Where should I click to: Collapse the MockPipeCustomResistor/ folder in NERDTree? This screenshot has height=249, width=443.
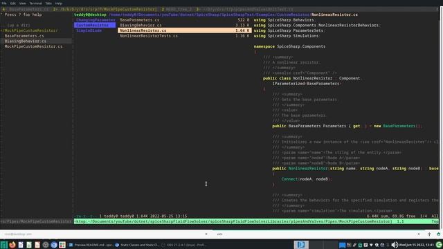29,30
